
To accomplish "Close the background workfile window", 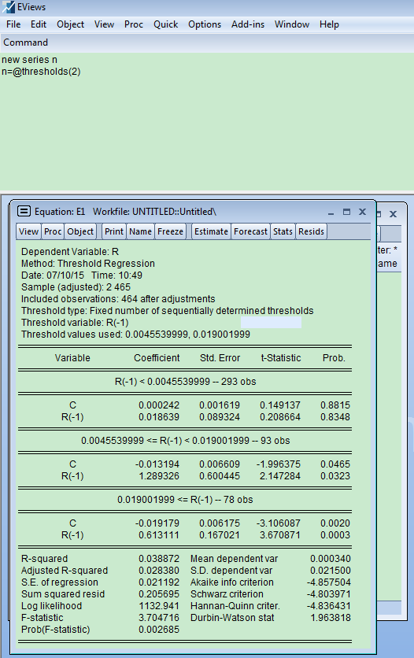I will pyautogui.click(x=393, y=214).
